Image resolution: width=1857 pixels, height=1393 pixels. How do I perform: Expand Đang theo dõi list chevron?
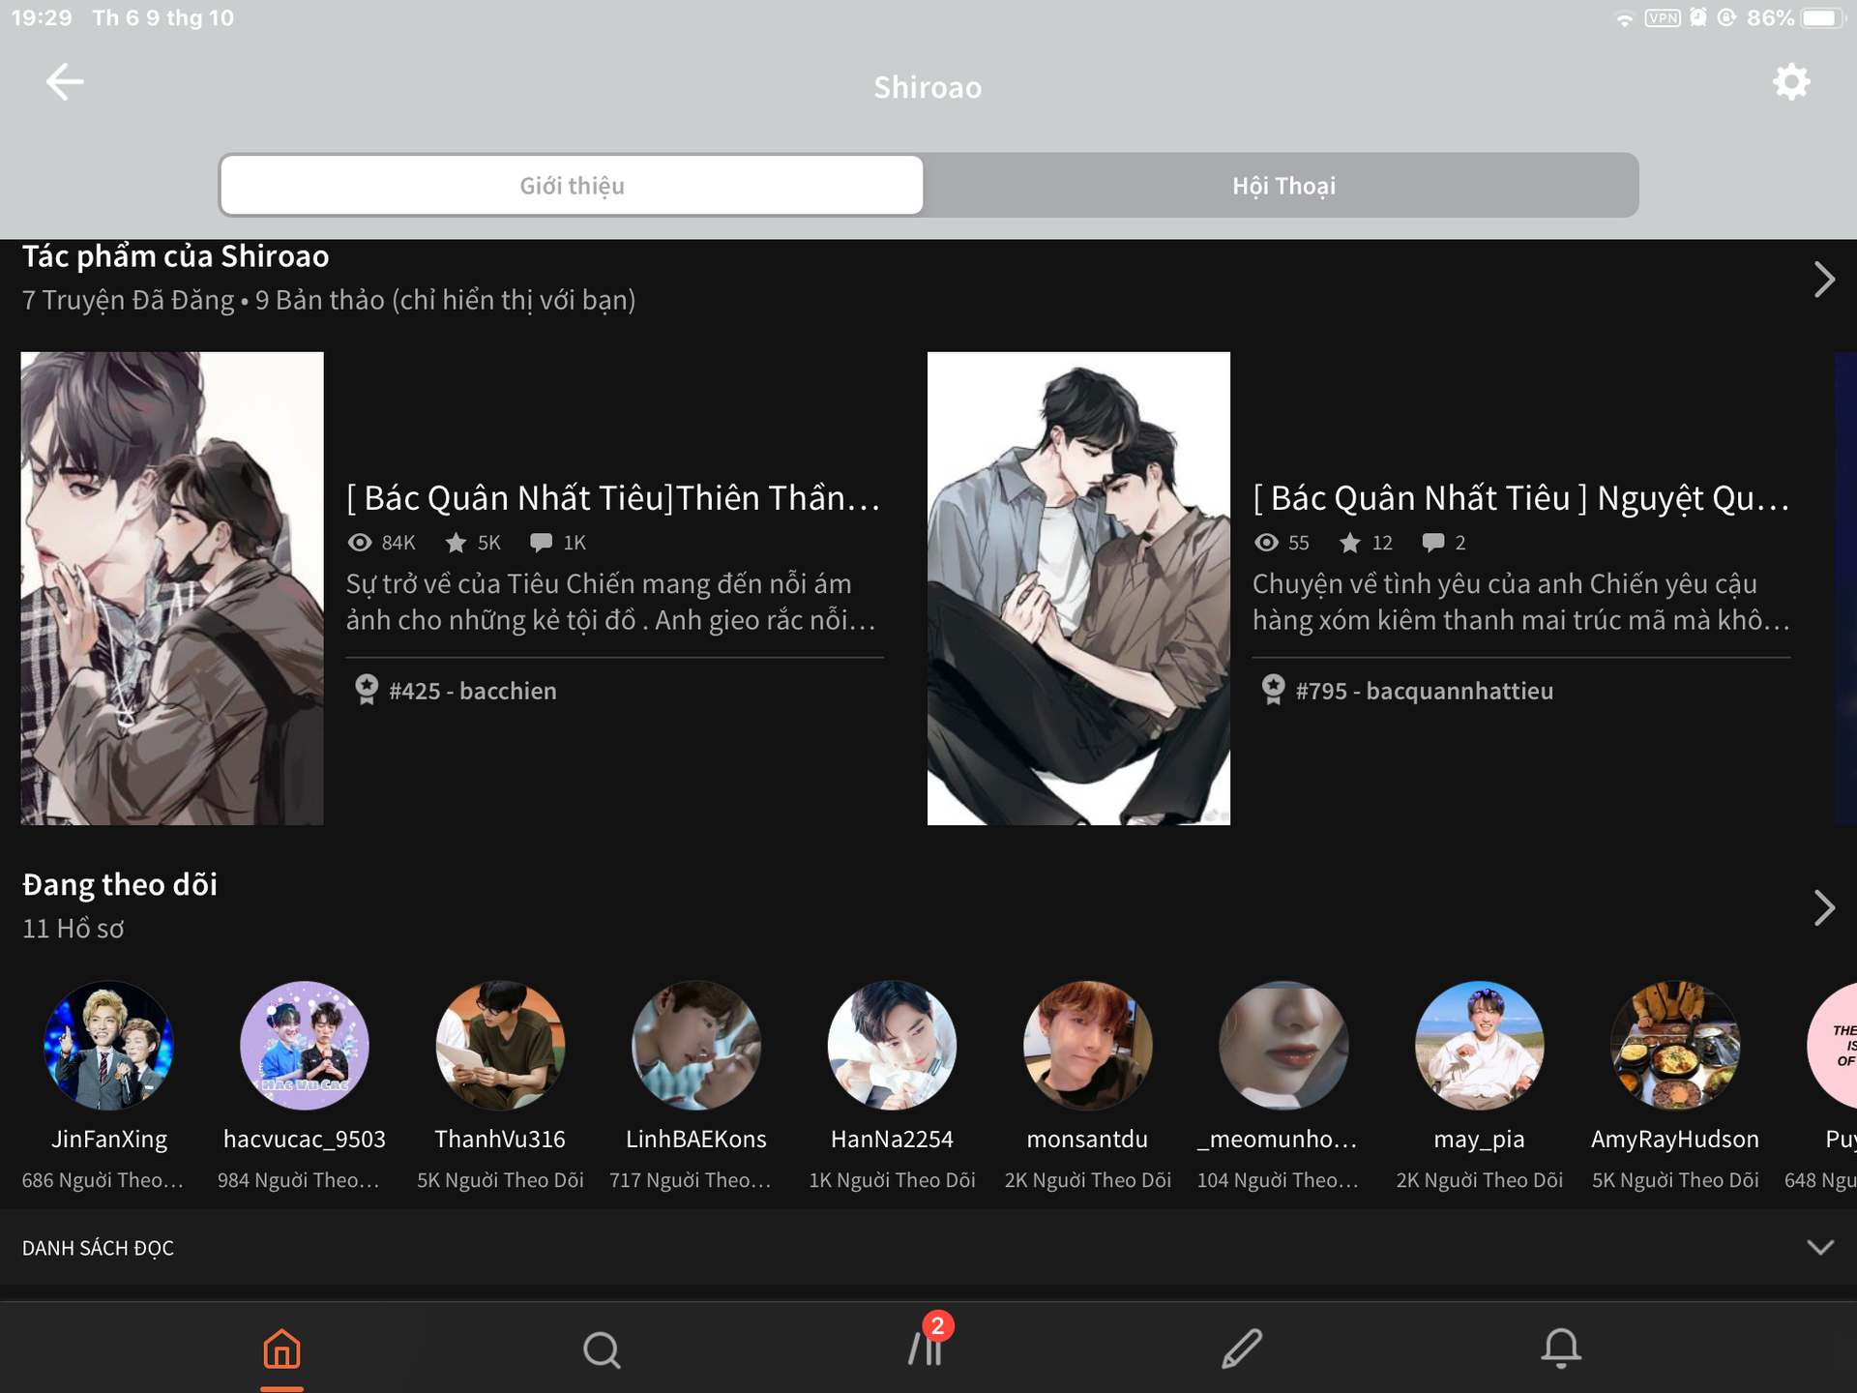pyautogui.click(x=1824, y=907)
